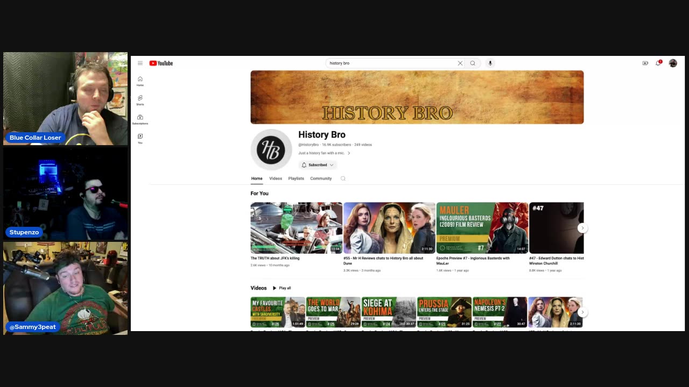The width and height of the screenshot is (689, 387).
Task: Click 'Epochs Preview #7' video title
Action: [x=473, y=261]
